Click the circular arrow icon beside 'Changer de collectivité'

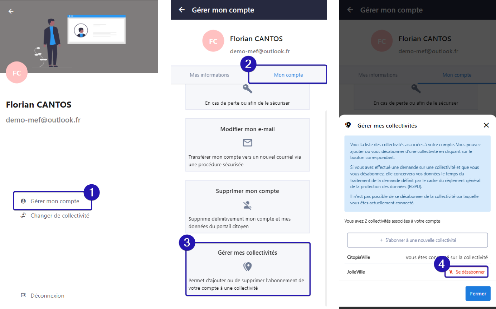click(23, 215)
